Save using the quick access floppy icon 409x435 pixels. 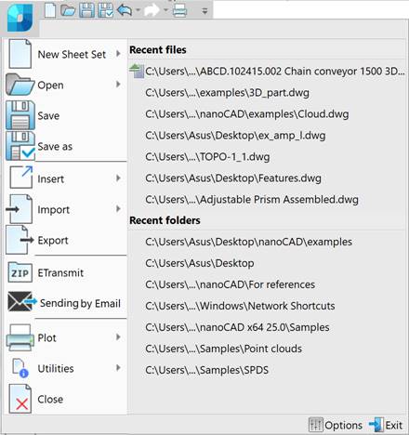click(86, 10)
